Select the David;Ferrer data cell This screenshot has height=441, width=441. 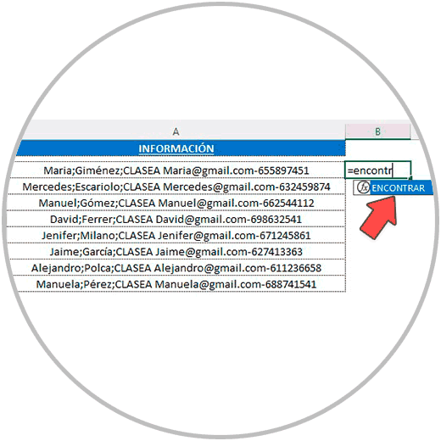click(176, 219)
